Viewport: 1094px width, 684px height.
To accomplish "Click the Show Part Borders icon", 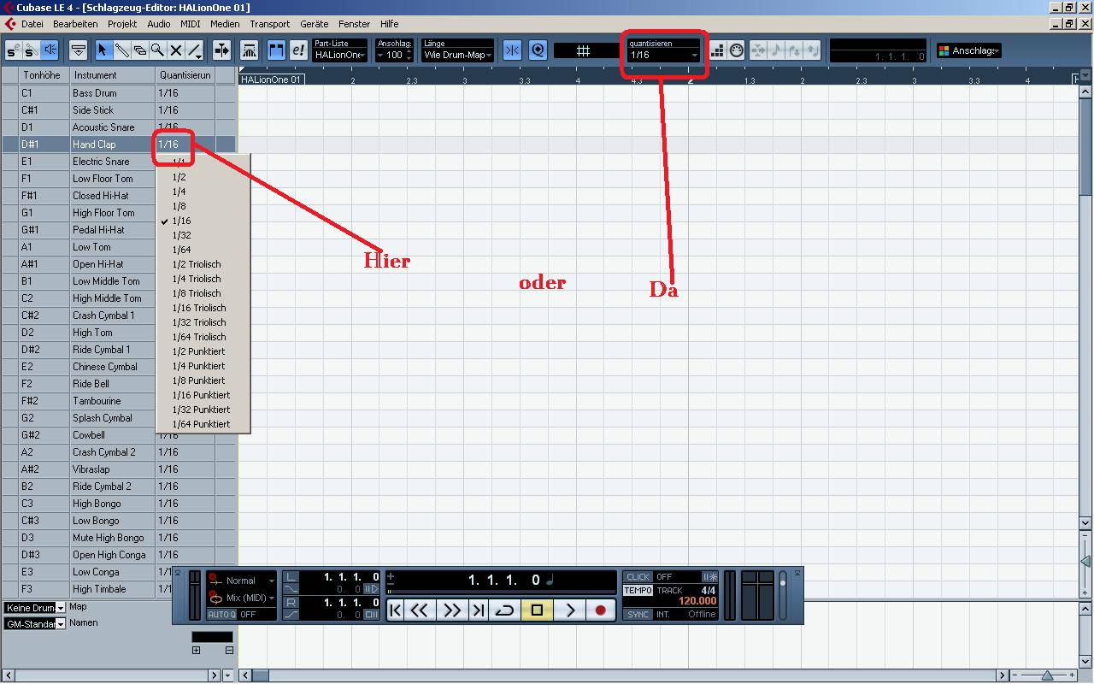I will pos(249,50).
